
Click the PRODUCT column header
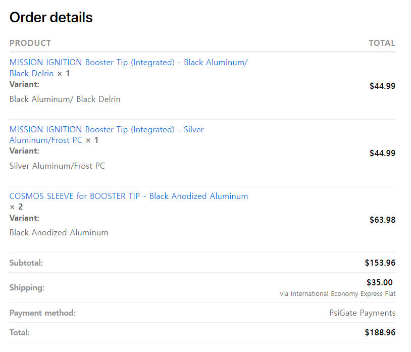tap(30, 43)
